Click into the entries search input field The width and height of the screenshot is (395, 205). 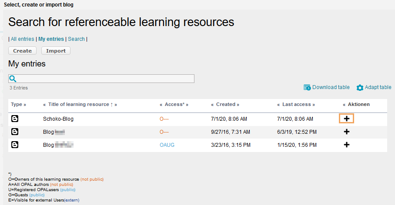[104, 79]
